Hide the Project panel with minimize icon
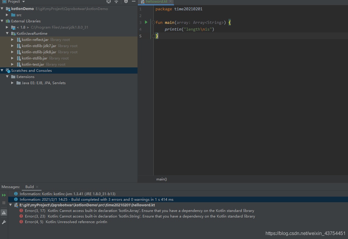The image size is (348, 239). pos(133,1)
